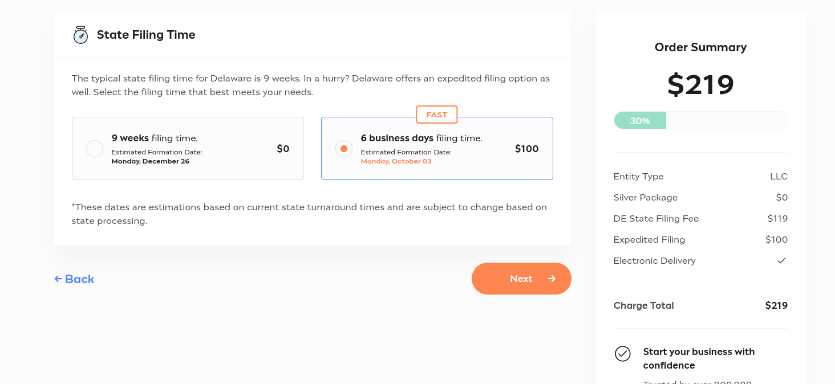The height and width of the screenshot is (384, 835).
Task: Click the 30% order progress bar
Action: 701,120
